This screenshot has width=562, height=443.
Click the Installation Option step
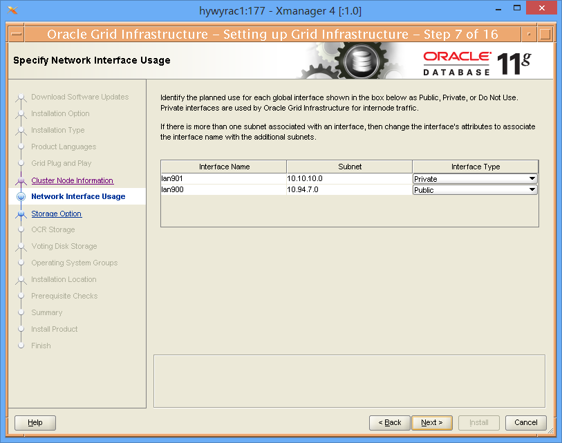[60, 113]
